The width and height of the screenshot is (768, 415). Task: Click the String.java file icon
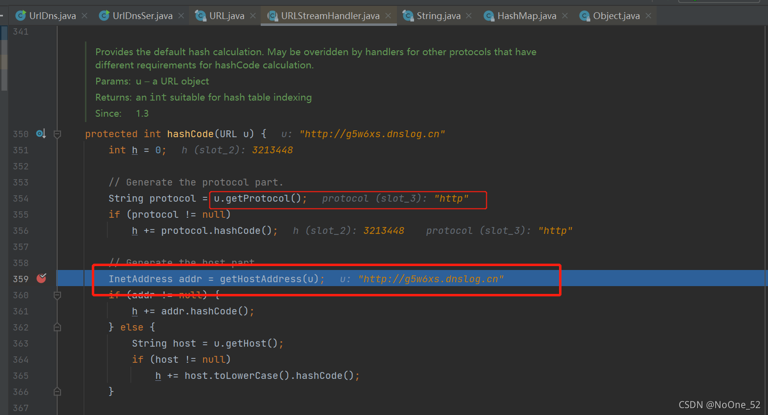coord(408,16)
